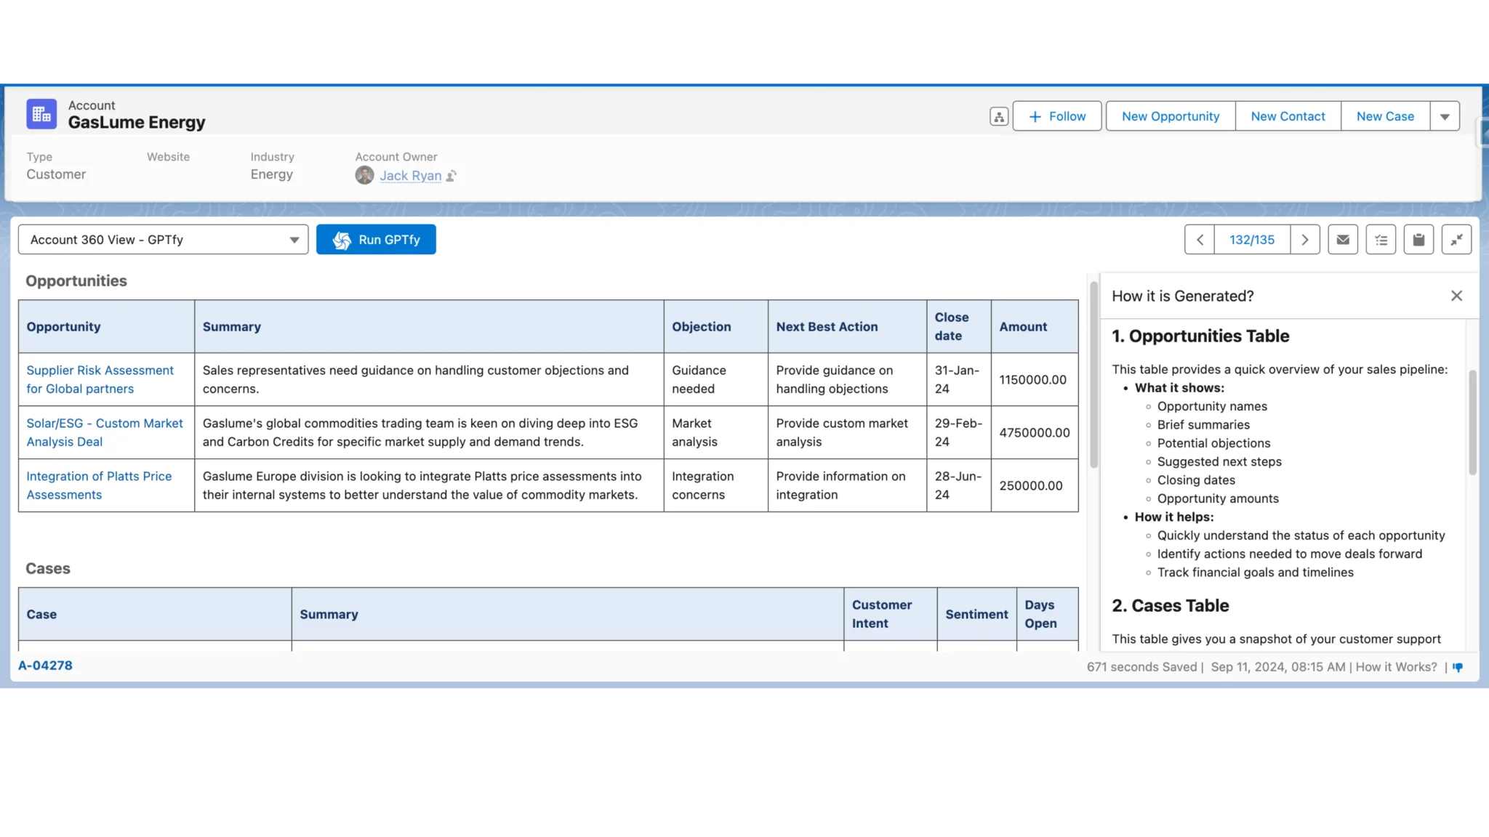Advance to next record with right chevron
The image size is (1489, 837).
(1305, 239)
